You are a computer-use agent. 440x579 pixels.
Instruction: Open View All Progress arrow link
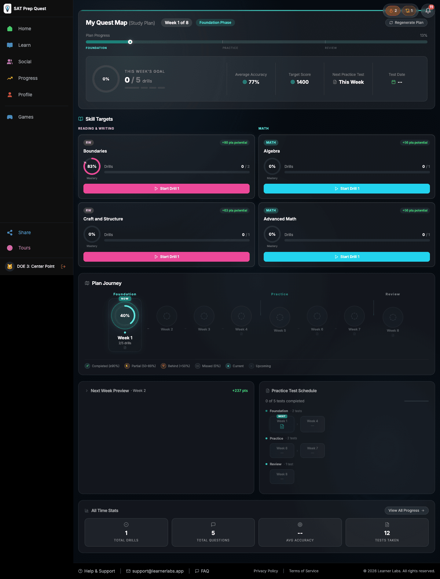[406, 511]
